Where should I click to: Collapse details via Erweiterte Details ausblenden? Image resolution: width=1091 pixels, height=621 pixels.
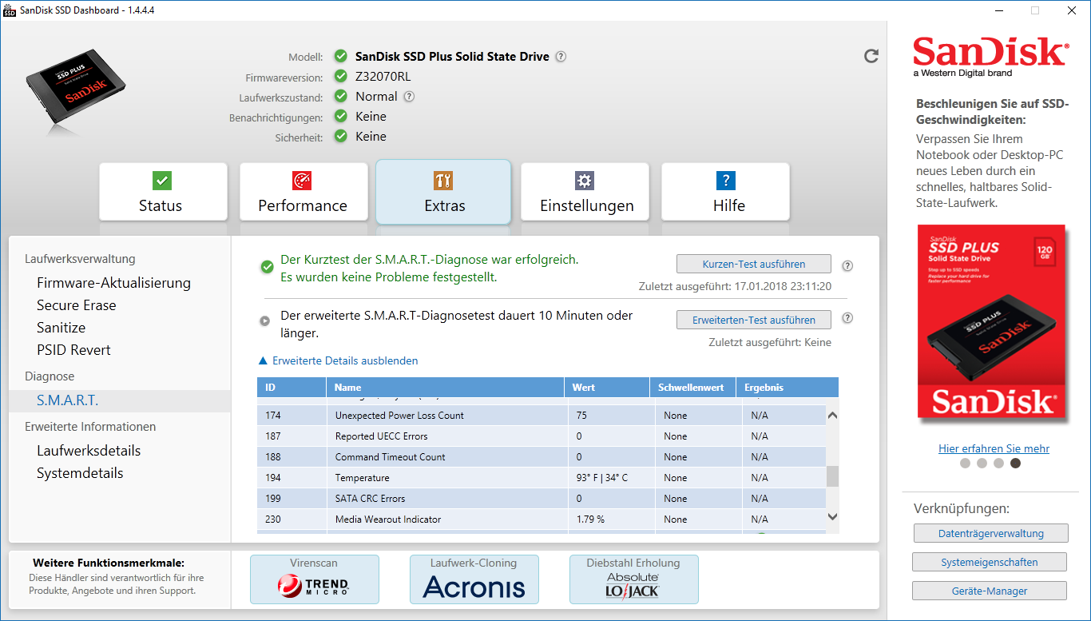coord(338,360)
